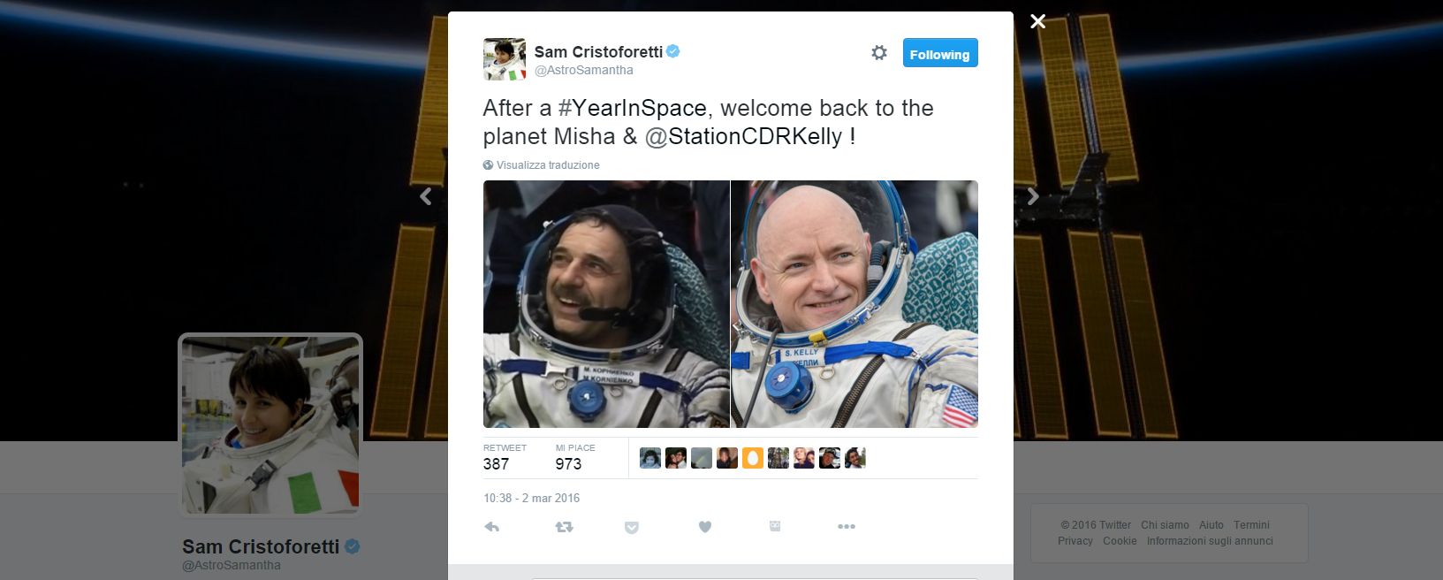The width and height of the screenshot is (1443, 580).
Task: Open the Kornienko photo on the left
Action: [606, 304]
